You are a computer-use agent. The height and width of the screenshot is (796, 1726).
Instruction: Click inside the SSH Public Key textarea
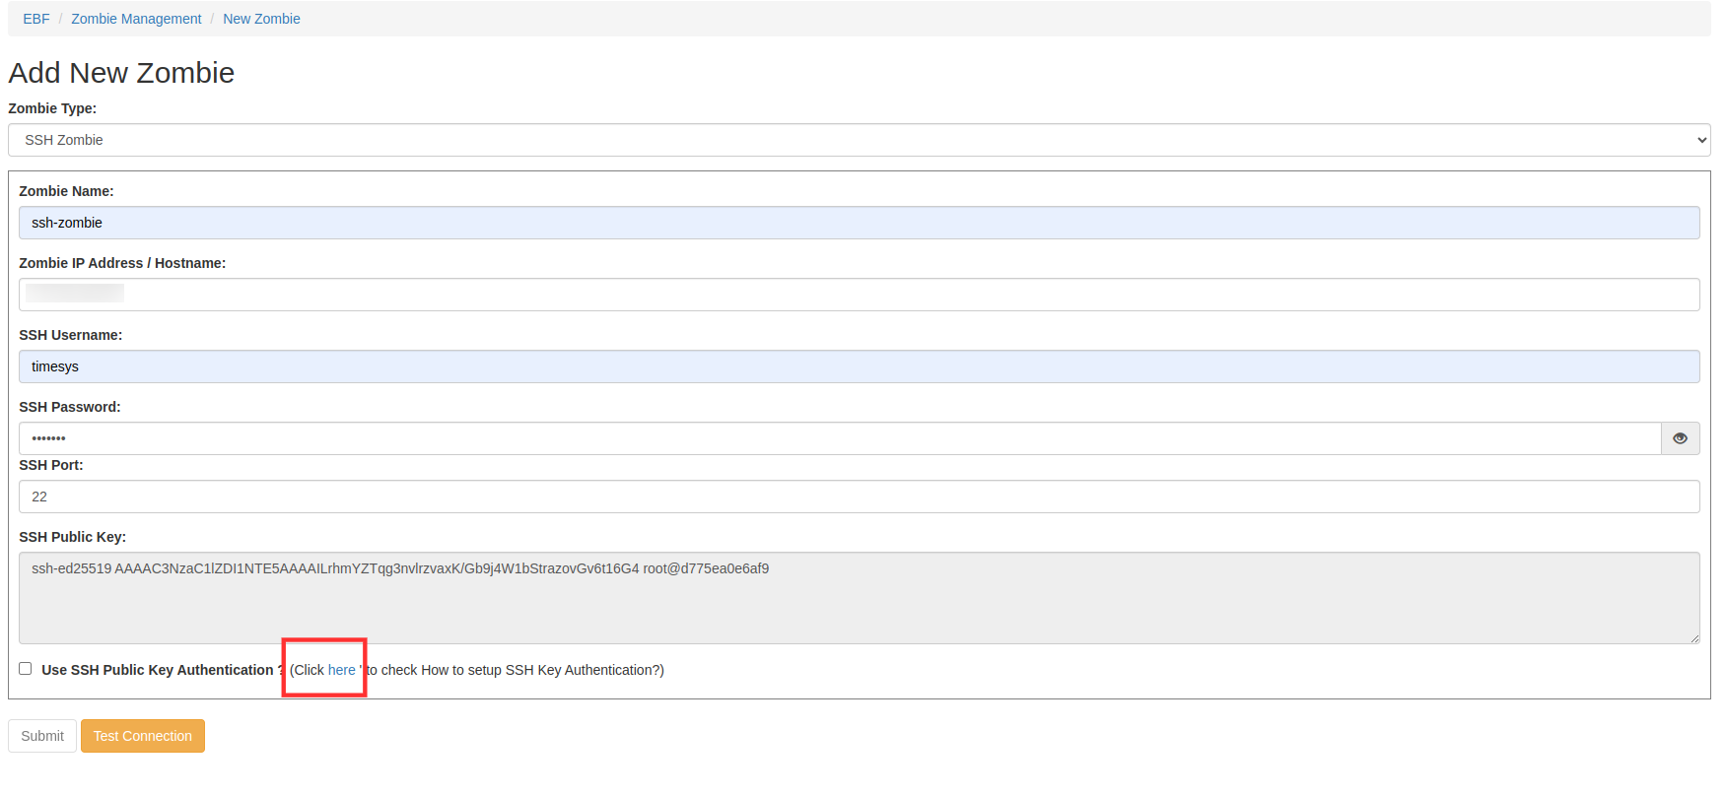[x=859, y=598]
